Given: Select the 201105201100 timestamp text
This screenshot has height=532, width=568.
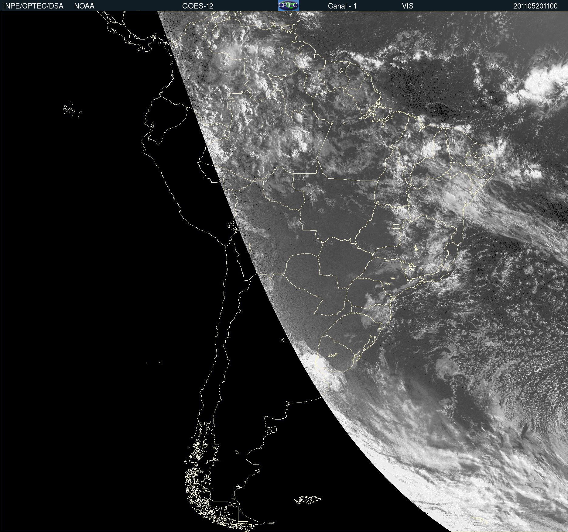Looking at the screenshot, I should click(x=535, y=6).
